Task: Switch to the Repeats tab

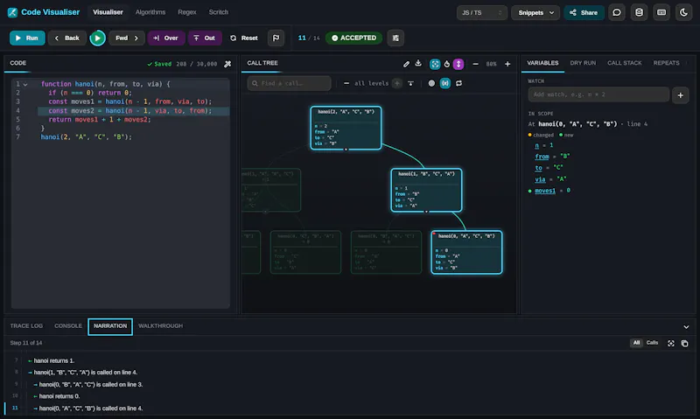Action: (x=666, y=63)
